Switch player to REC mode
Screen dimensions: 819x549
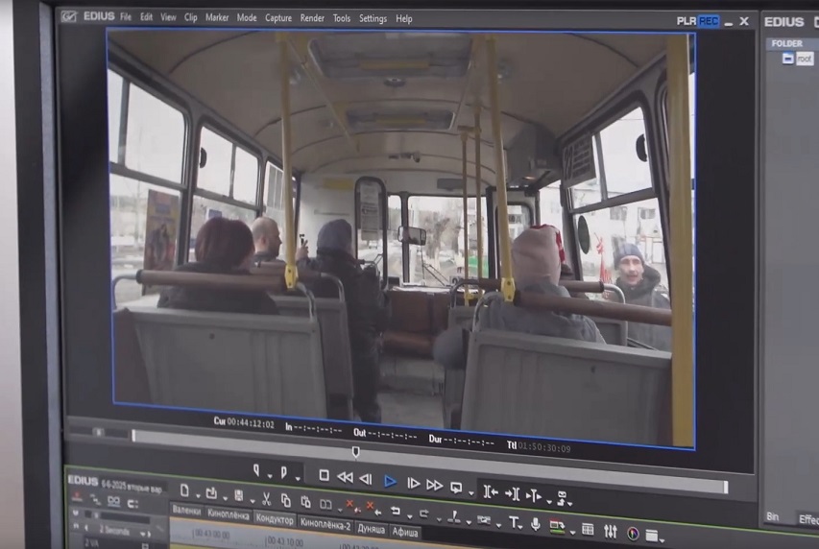coord(709,20)
